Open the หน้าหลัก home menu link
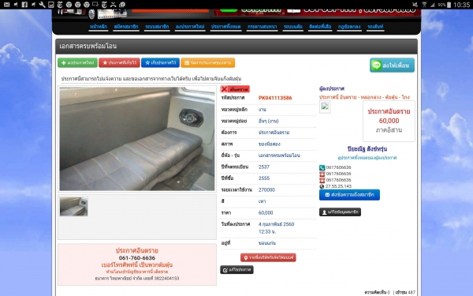Image resolution: width=473 pixels, height=296 pixels. [x=99, y=27]
